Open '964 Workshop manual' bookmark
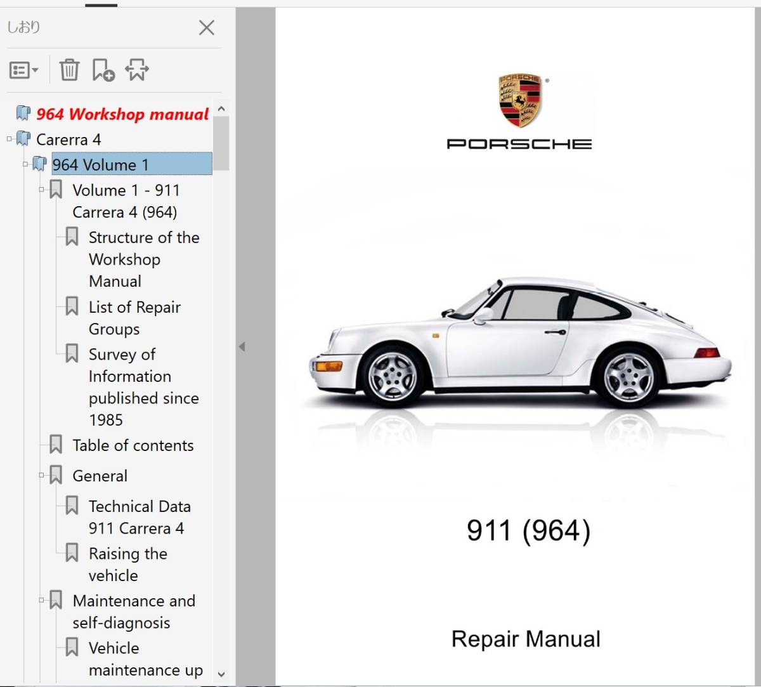Viewport: 761px width, 687px height. pos(122,114)
